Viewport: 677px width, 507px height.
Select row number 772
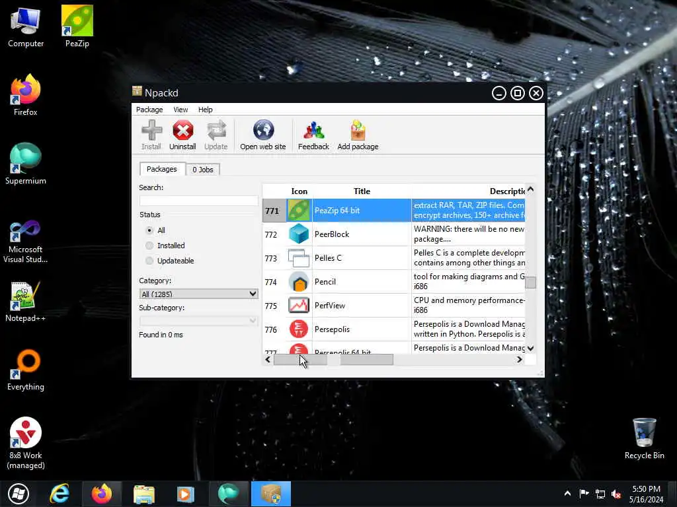click(x=274, y=234)
